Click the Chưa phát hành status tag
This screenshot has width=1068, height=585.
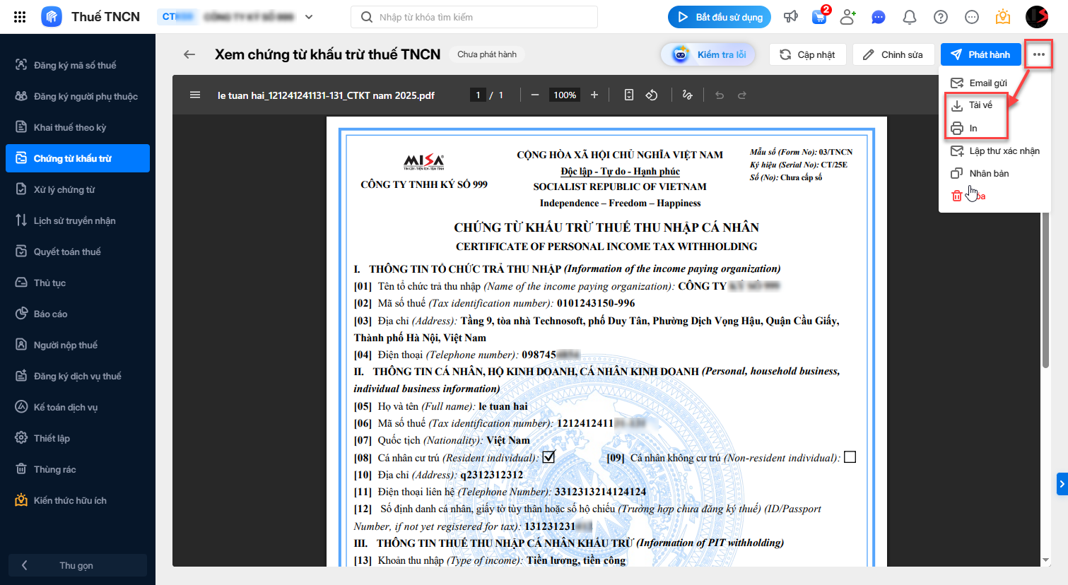point(487,54)
